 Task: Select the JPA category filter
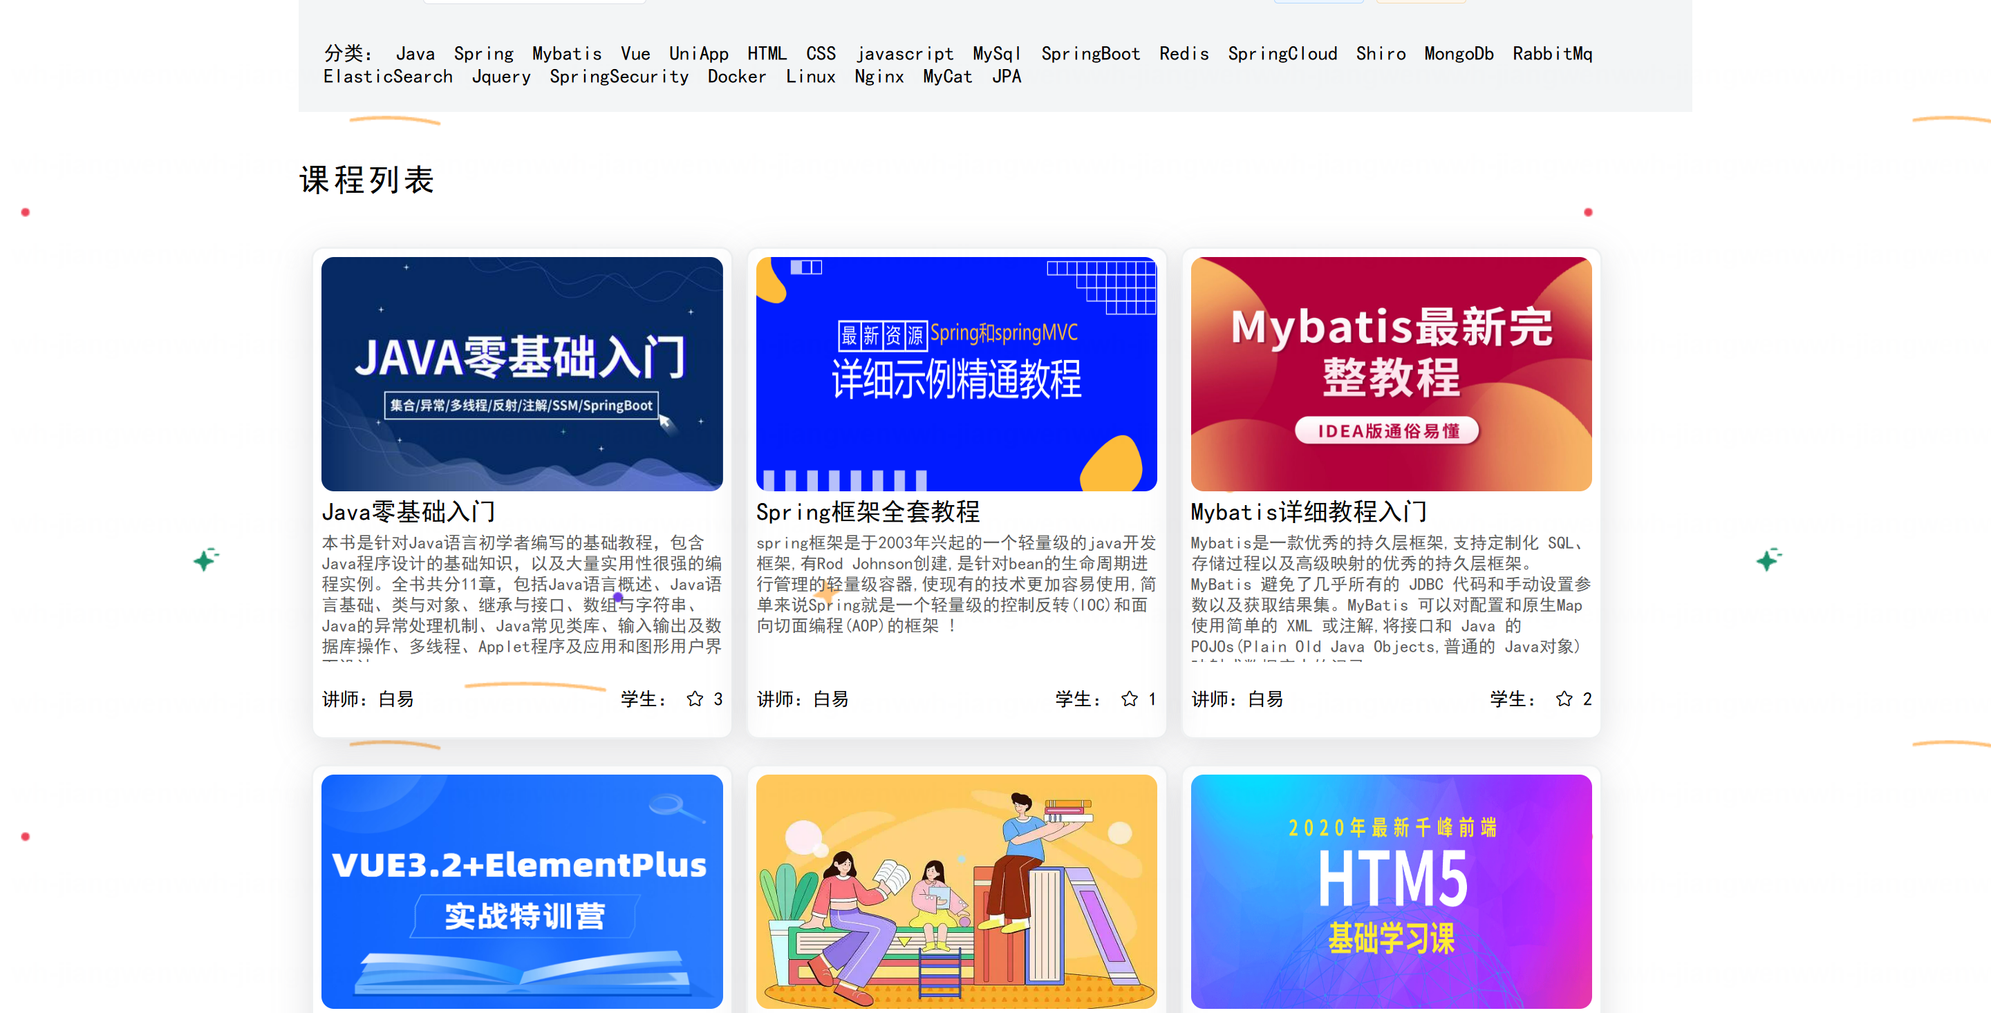tap(1006, 77)
